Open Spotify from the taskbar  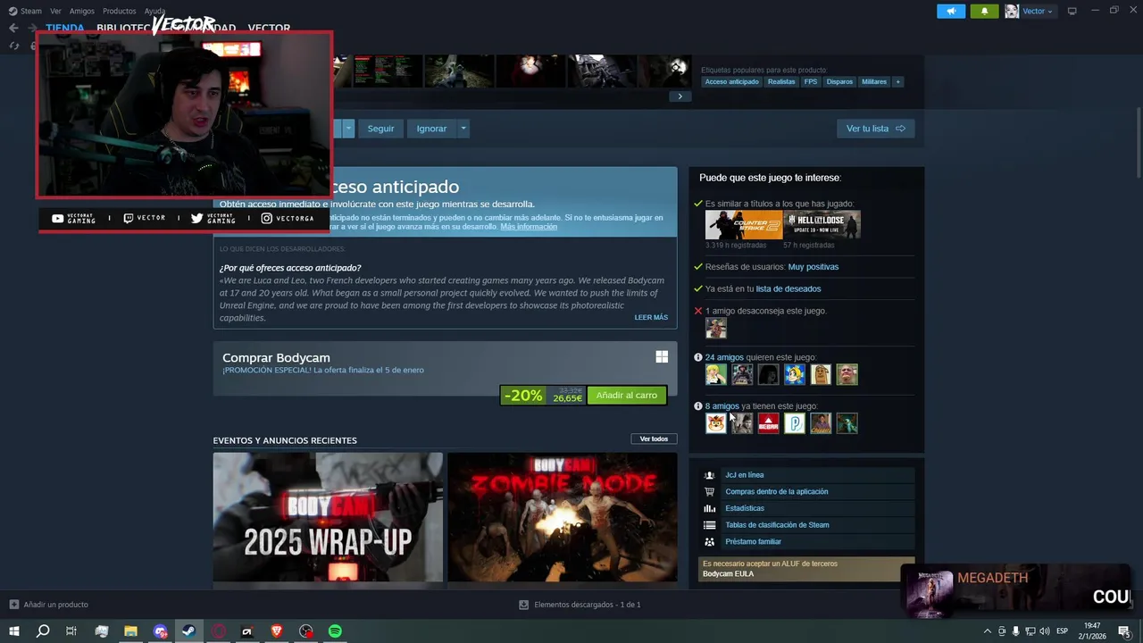pyautogui.click(x=335, y=631)
